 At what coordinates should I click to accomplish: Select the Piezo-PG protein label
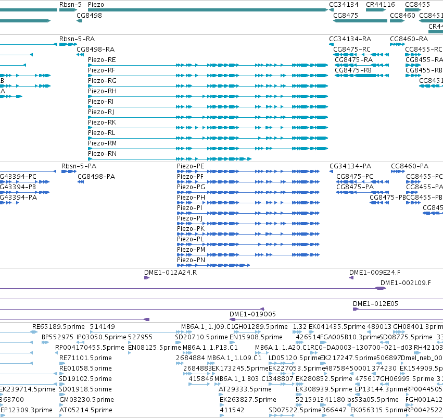click(191, 187)
